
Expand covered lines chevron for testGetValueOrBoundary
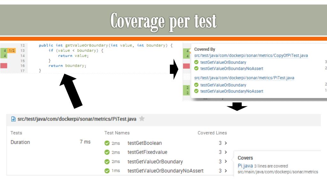coord(226,161)
